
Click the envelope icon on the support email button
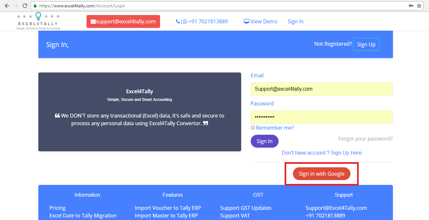pyautogui.click(x=93, y=22)
